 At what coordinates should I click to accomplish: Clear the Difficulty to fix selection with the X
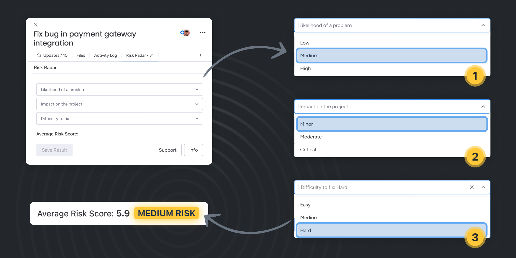pyautogui.click(x=472, y=187)
